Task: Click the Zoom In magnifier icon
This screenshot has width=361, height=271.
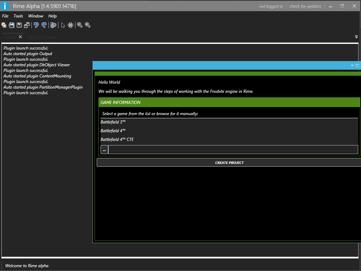Action: [80, 25]
